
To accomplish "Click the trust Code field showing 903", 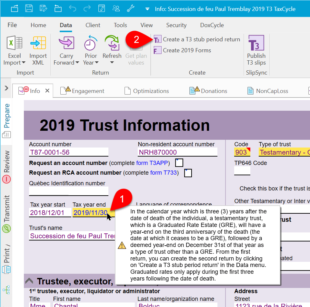I will 242,152.
